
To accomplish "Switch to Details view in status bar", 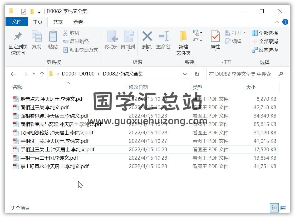I will [274, 208].
